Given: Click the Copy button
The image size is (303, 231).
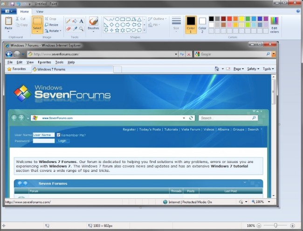Looking at the screenshot, I should click(21, 25).
